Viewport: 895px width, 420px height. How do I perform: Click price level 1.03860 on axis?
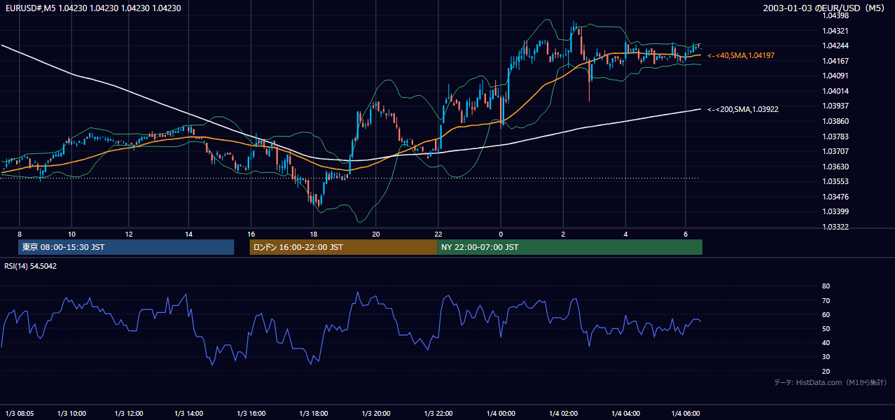point(835,121)
